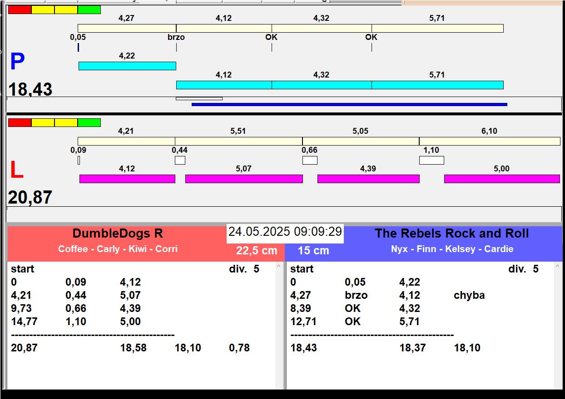Screen dimensions: 565x399
Task: Click the white box under the 1,10 marker
Action: point(431,160)
